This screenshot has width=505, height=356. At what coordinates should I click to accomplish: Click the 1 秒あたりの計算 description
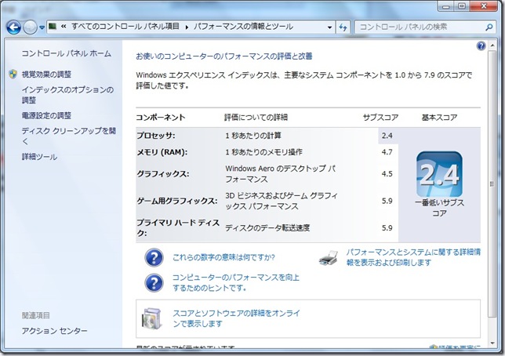coord(253,136)
